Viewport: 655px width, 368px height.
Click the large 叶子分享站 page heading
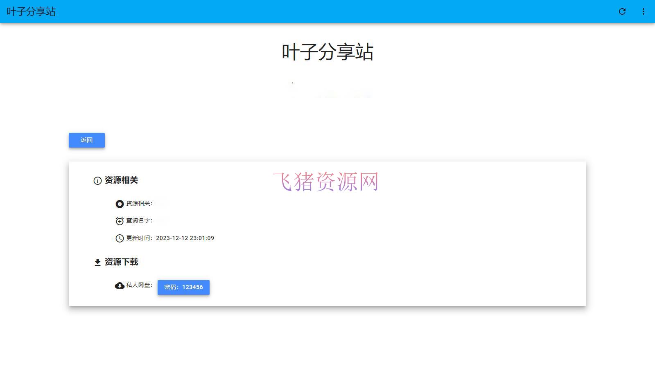point(327,52)
